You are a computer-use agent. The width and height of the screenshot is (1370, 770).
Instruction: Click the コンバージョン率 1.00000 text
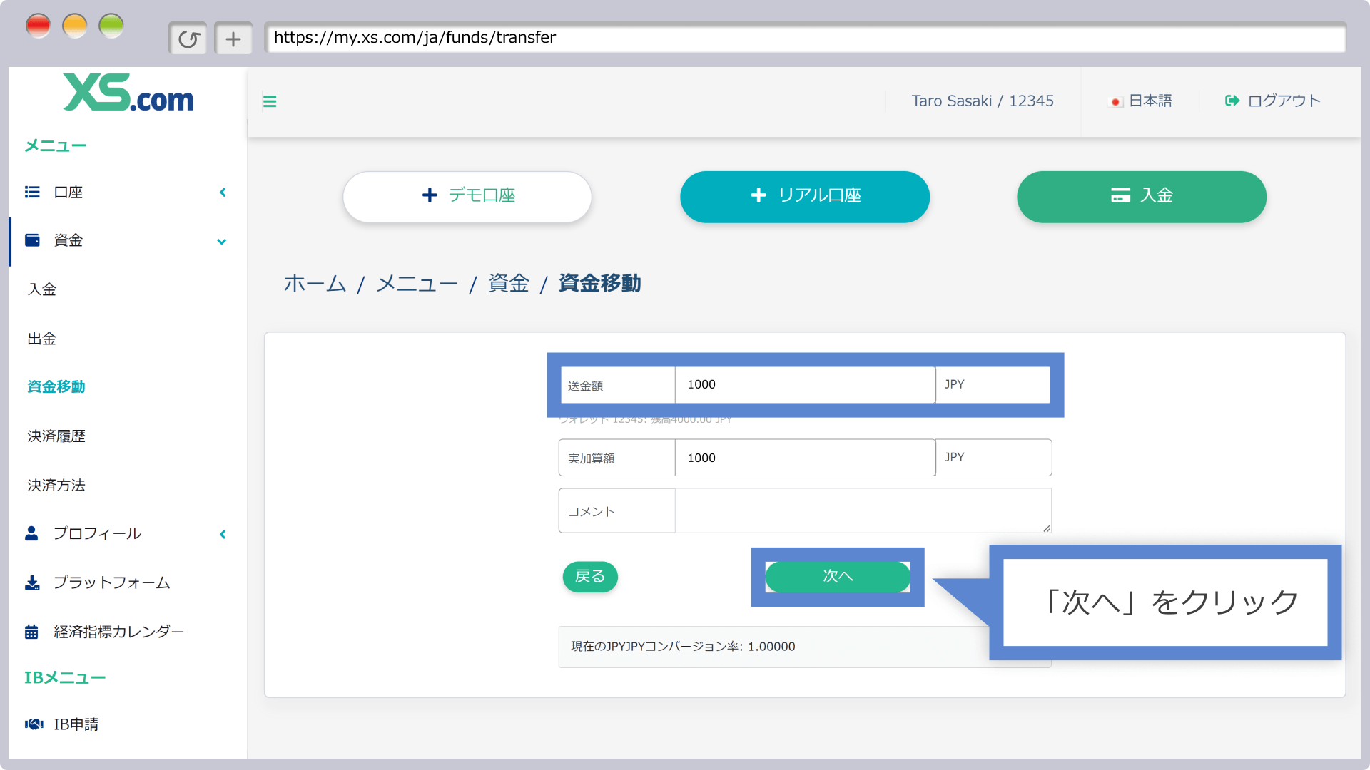[683, 647]
